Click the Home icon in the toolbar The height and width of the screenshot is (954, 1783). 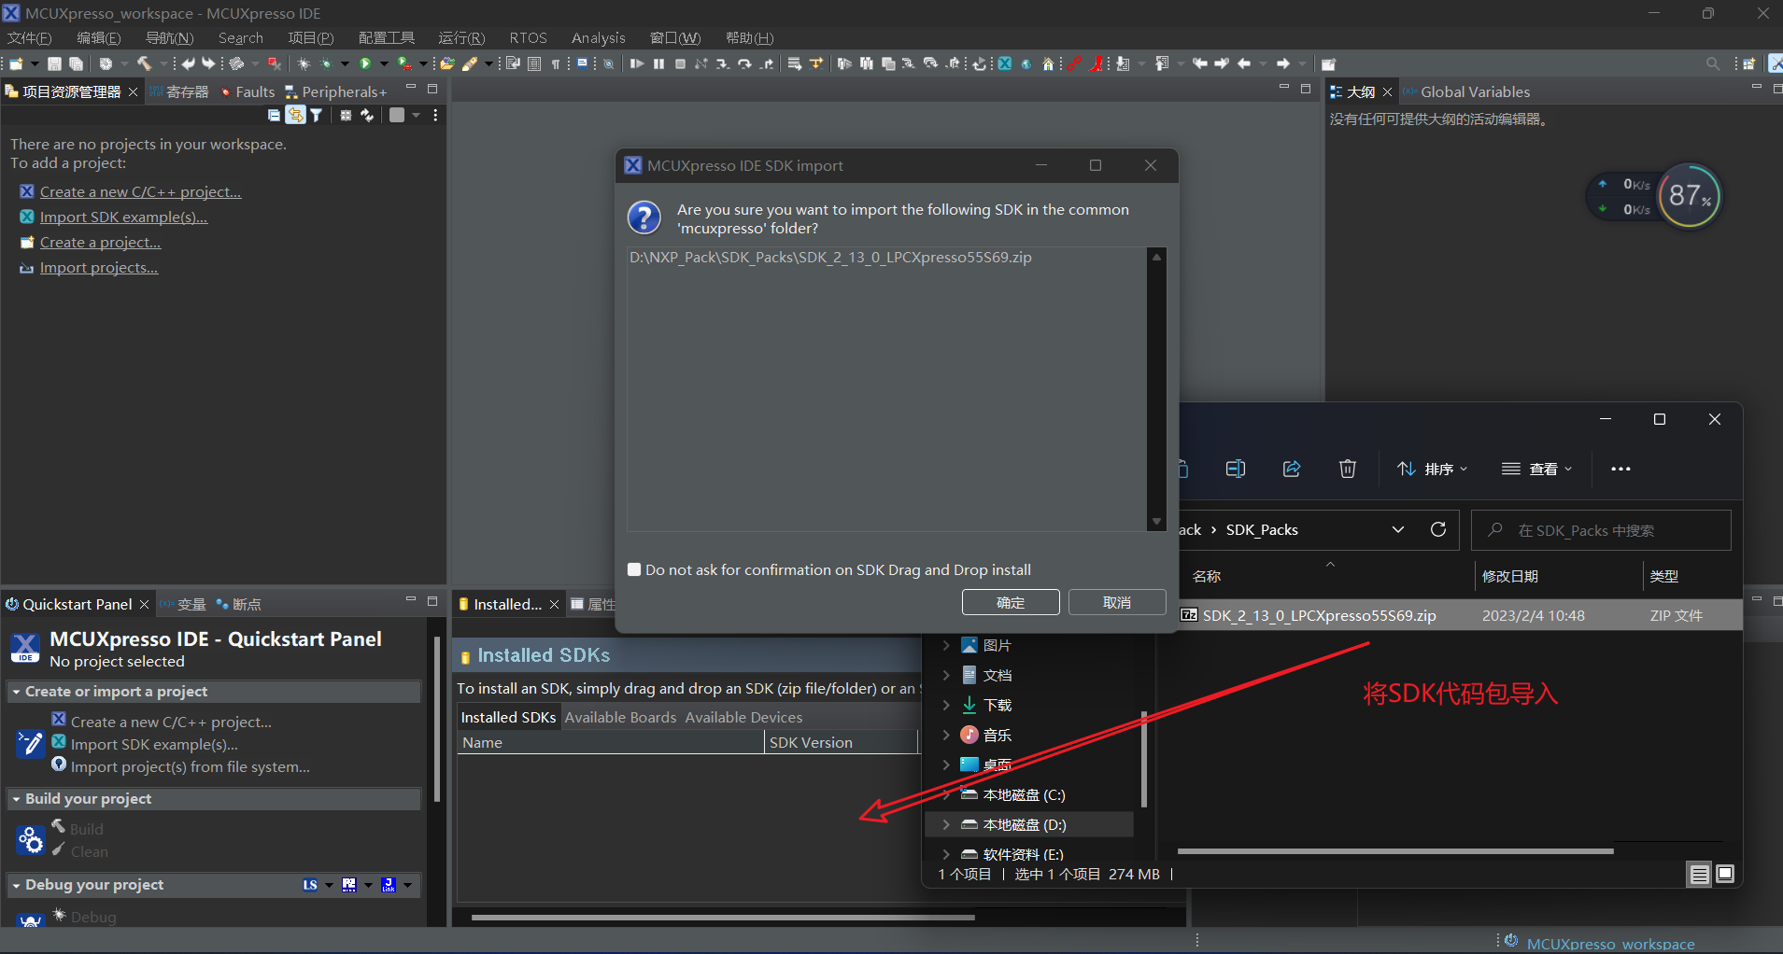[1048, 63]
